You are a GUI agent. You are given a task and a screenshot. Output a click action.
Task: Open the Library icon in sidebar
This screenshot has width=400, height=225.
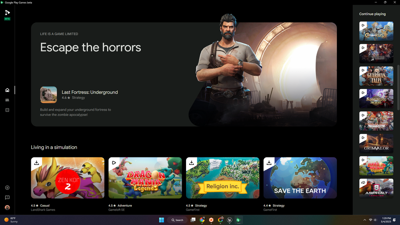click(x=7, y=100)
